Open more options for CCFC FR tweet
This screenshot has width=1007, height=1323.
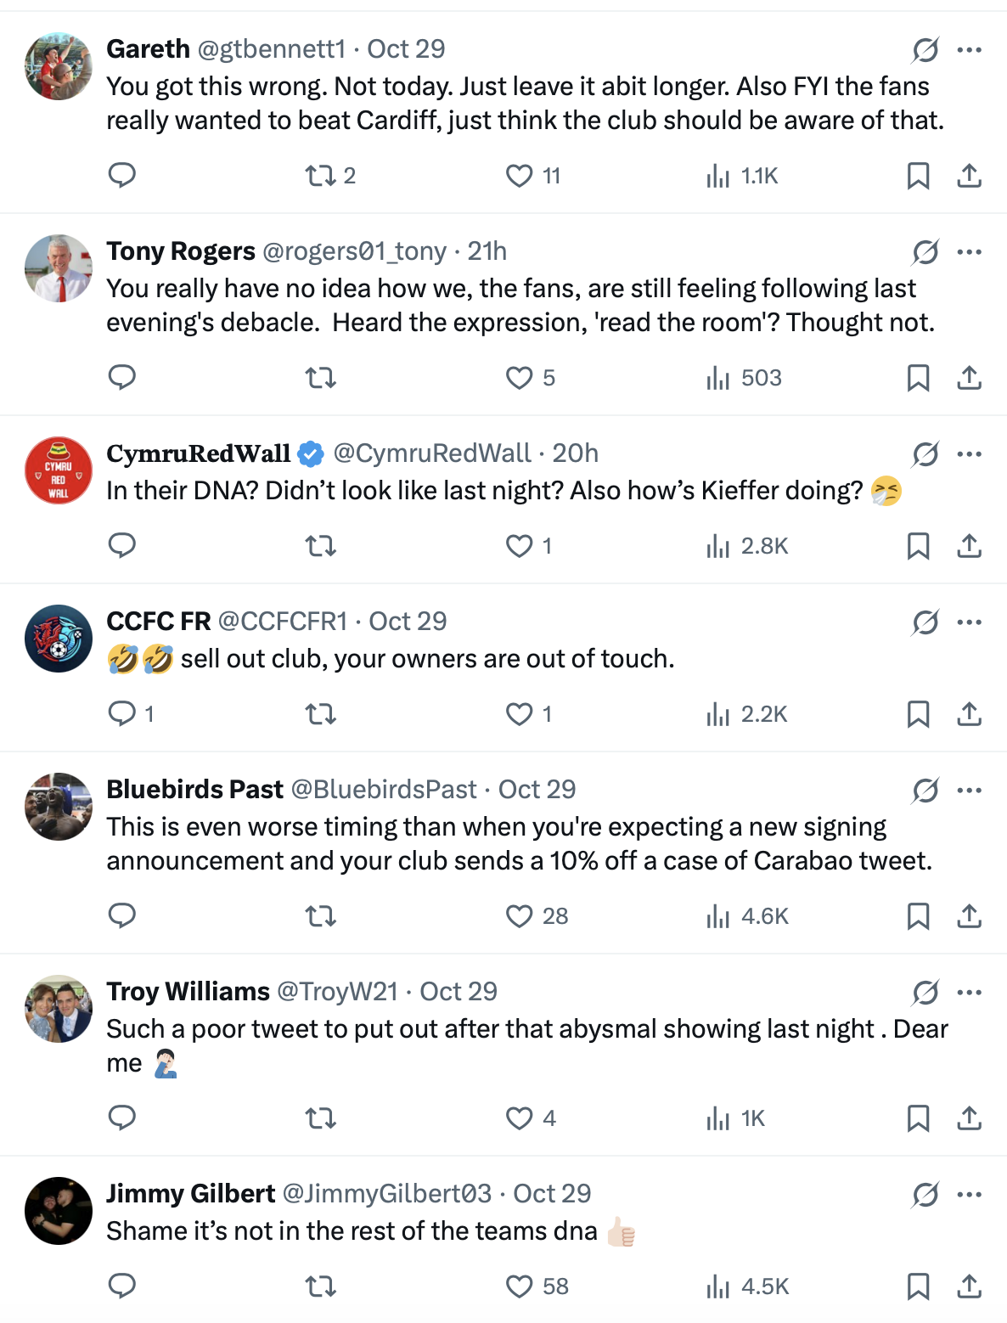tap(969, 622)
